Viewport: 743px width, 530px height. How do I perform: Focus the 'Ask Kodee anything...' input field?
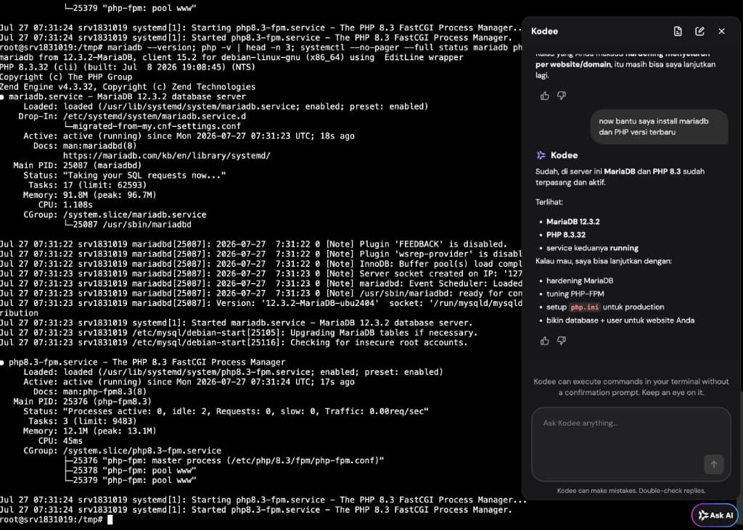[x=631, y=444]
